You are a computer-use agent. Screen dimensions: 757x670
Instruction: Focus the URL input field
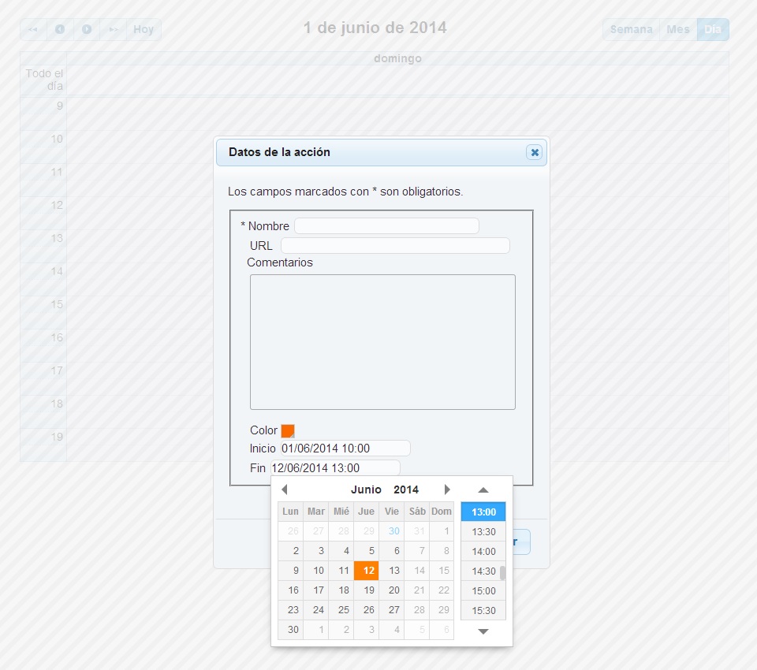click(x=395, y=246)
